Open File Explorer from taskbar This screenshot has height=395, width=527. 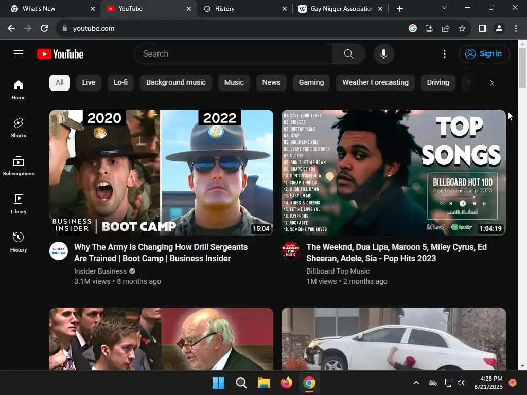pyautogui.click(x=264, y=383)
